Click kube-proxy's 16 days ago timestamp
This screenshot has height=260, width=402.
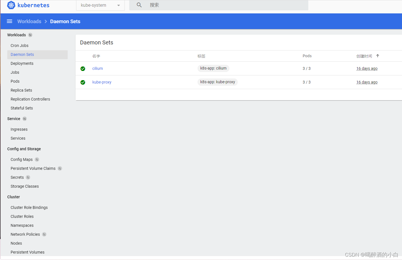(x=367, y=82)
